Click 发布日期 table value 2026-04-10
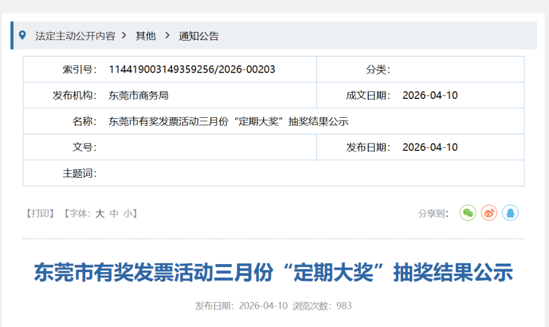Screen dimensions: 549x327 [430, 147]
